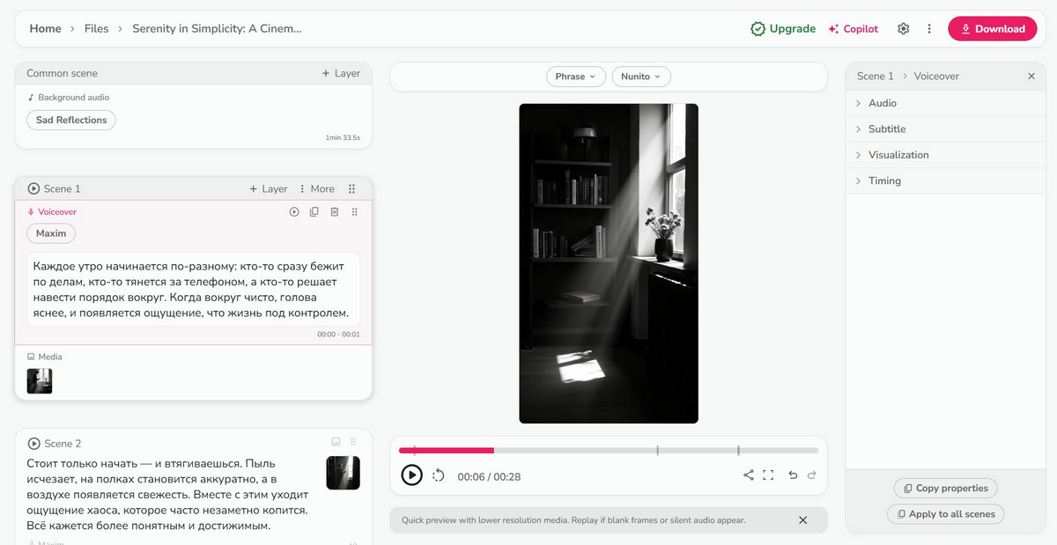Click the replay preview icon
Screen dimensions: 1057x545
(x=439, y=475)
